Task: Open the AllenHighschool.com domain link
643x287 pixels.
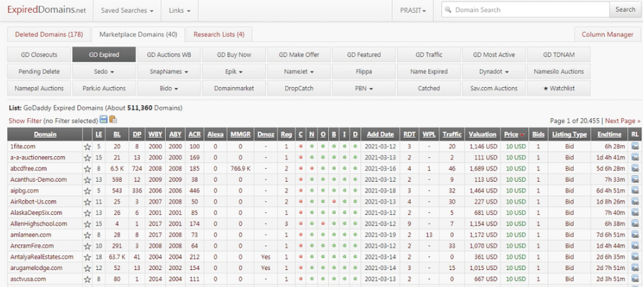Action: tap(38, 223)
